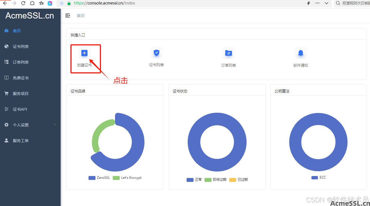Viewport: 370px width, 206px height.
Task: Click the 创建证书 plus icon
Action: pos(84,53)
